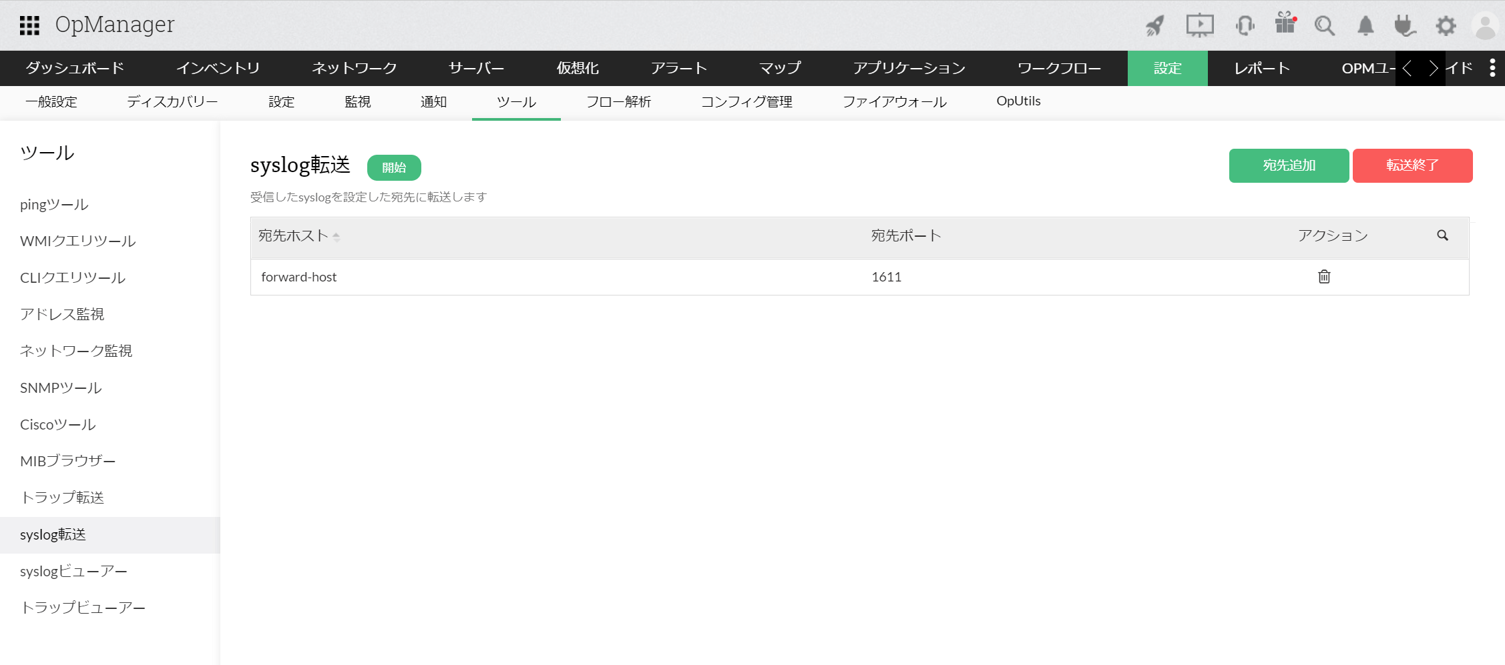Click the magnifier search icon in header

[1325, 26]
